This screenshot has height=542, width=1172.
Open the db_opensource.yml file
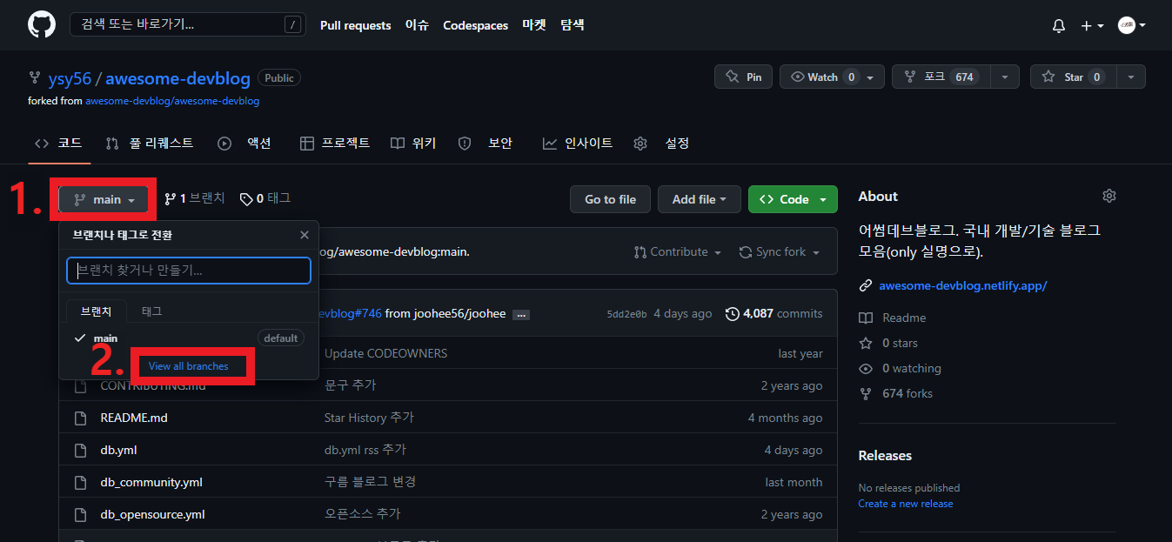(153, 514)
